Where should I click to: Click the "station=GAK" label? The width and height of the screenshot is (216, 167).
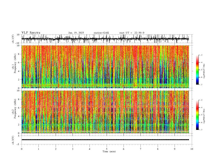tap(101, 33)
